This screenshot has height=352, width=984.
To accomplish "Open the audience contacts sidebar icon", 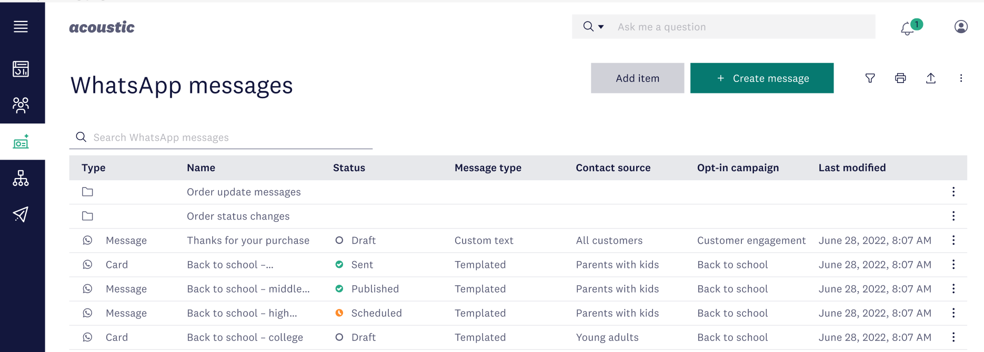I will [21, 106].
